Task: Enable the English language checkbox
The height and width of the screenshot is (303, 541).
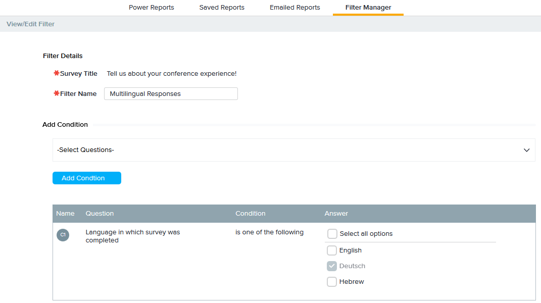Action: pyautogui.click(x=332, y=250)
